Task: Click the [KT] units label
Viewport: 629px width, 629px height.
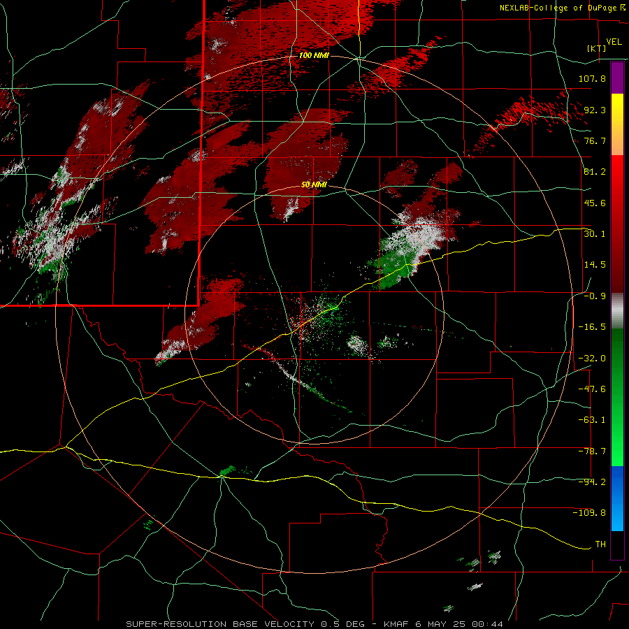Action: 597,48
